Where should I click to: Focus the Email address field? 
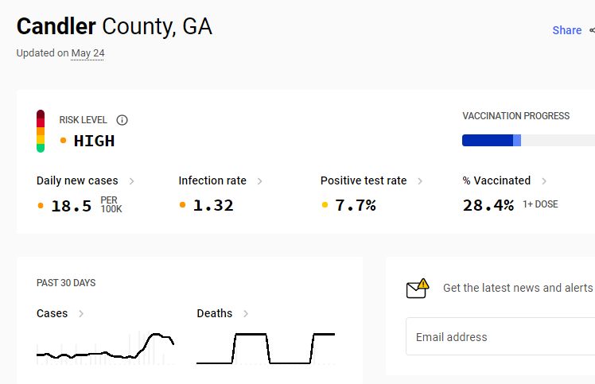tap(500, 336)
